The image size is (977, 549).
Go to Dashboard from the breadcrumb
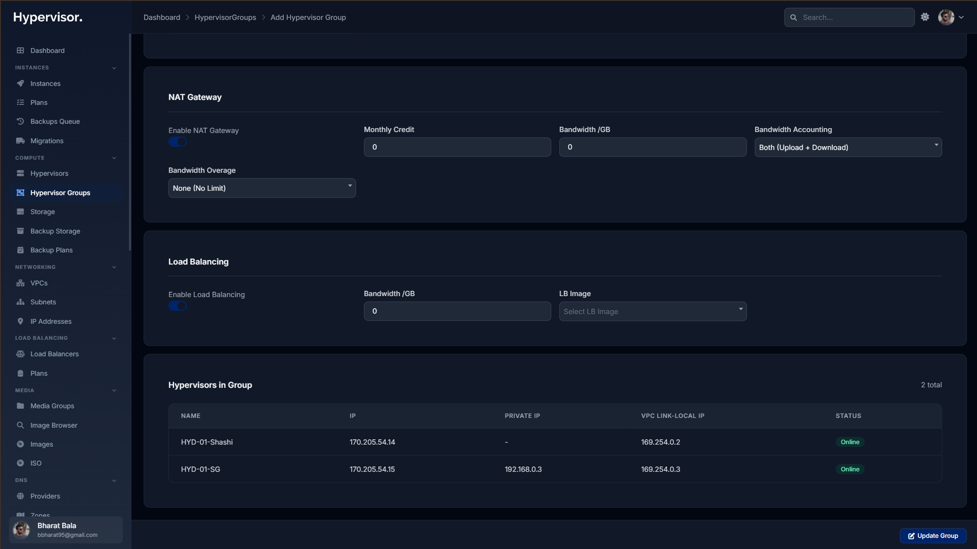[x=162, y=17]
